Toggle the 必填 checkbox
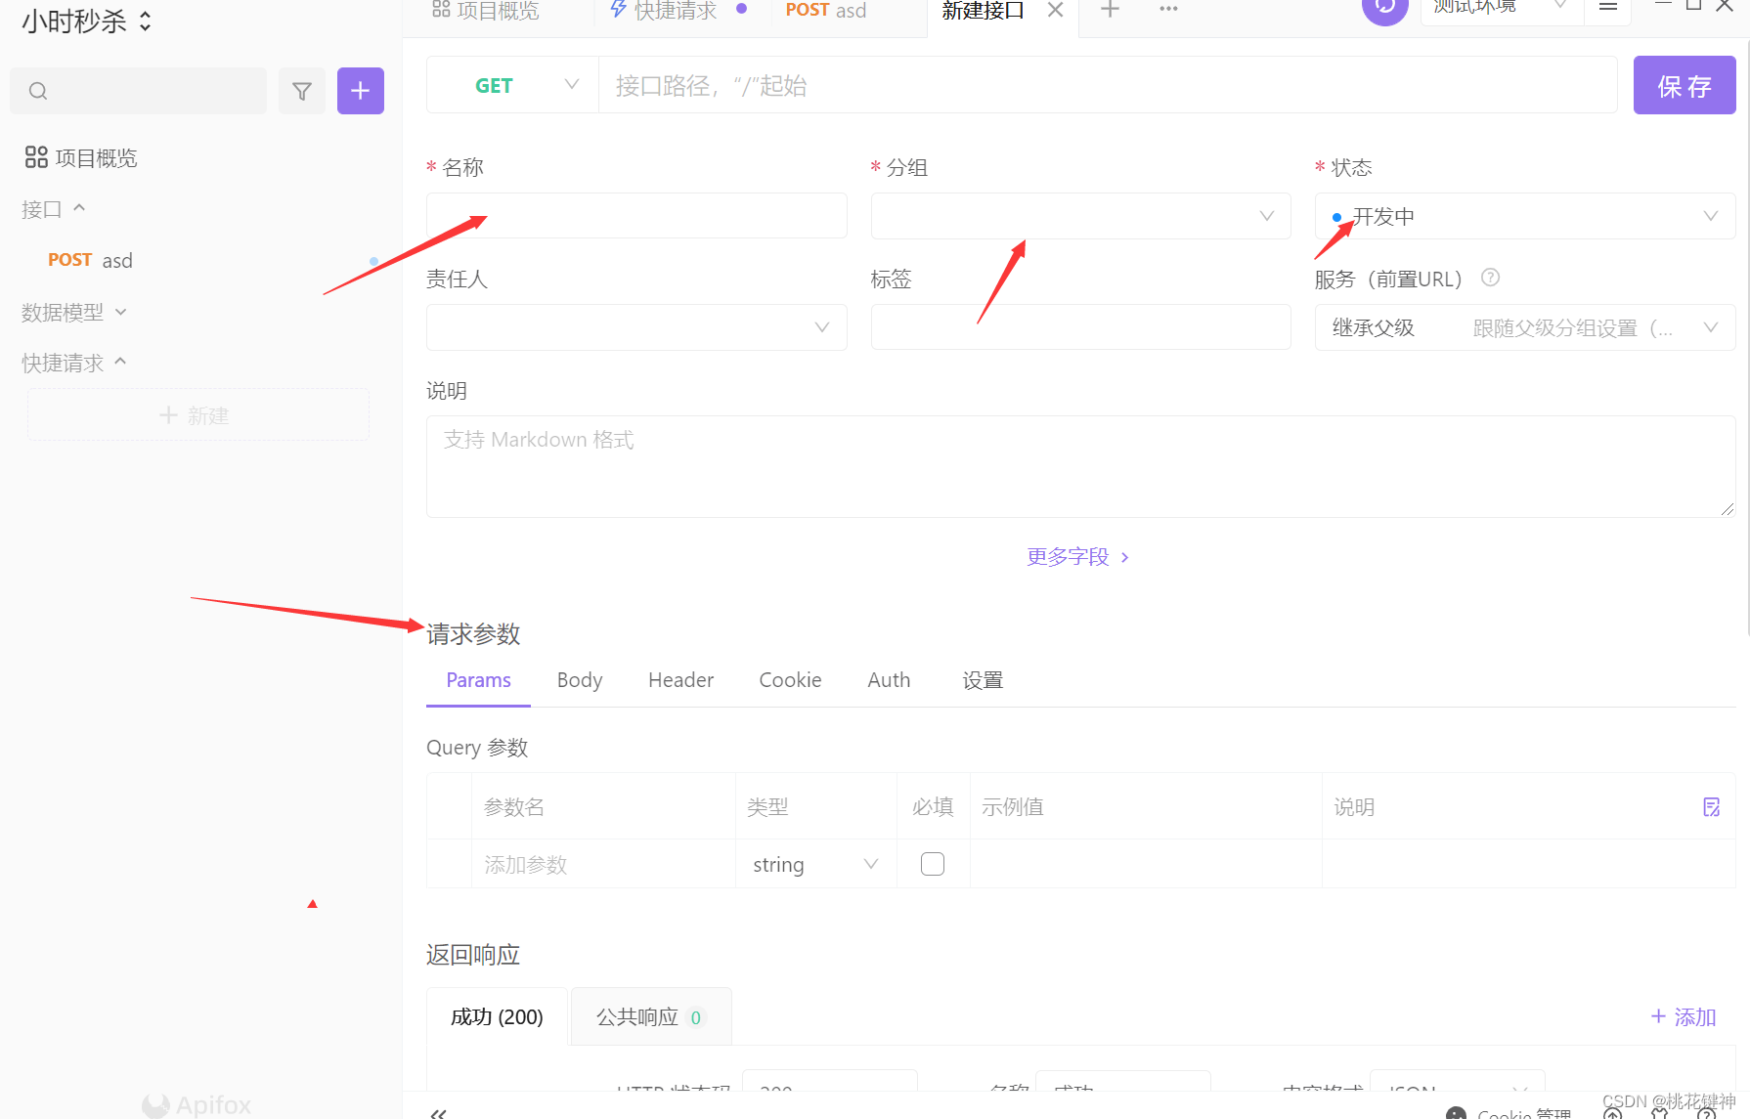The width and height of the screenshot is (1750, 1119). point(933,864)
